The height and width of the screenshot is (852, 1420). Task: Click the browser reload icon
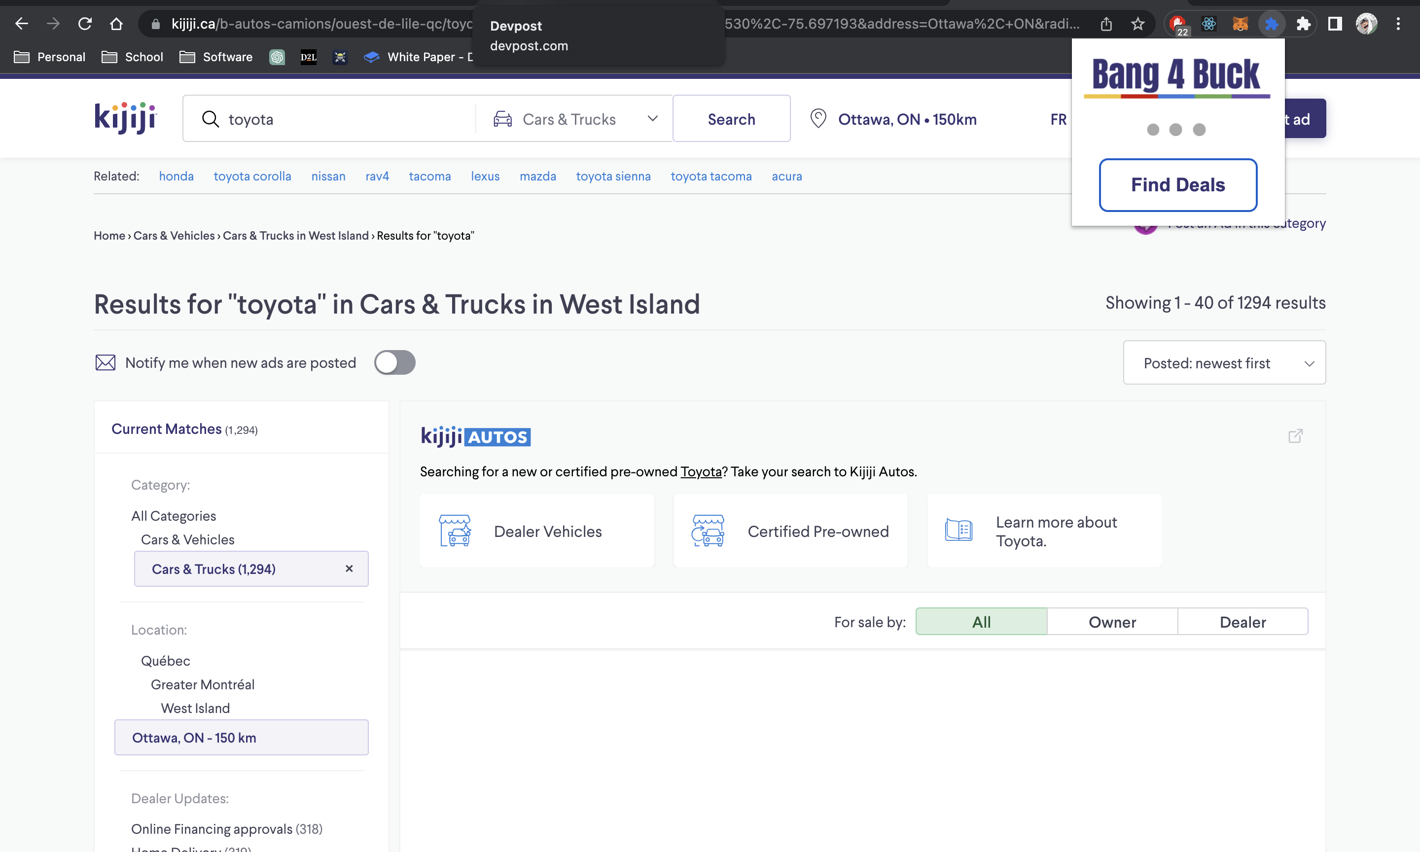85,24
